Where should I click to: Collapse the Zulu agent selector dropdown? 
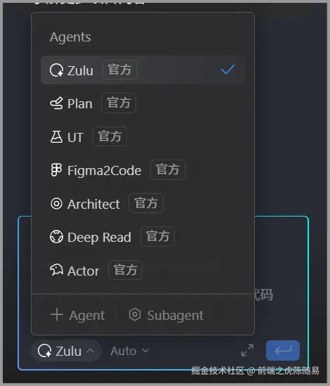tap(66, 351)
